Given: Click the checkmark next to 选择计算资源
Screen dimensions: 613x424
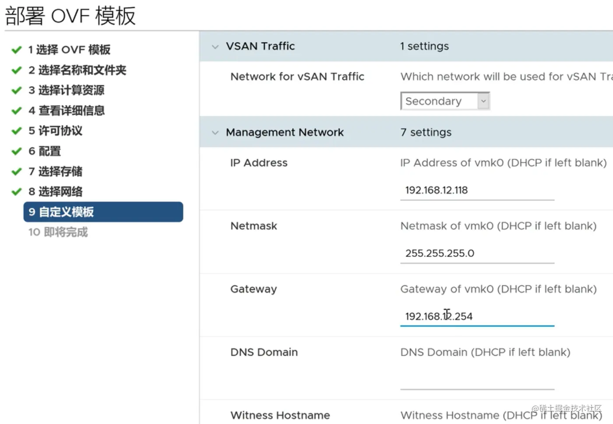Looking at the screenshot, I should point(17,90).
